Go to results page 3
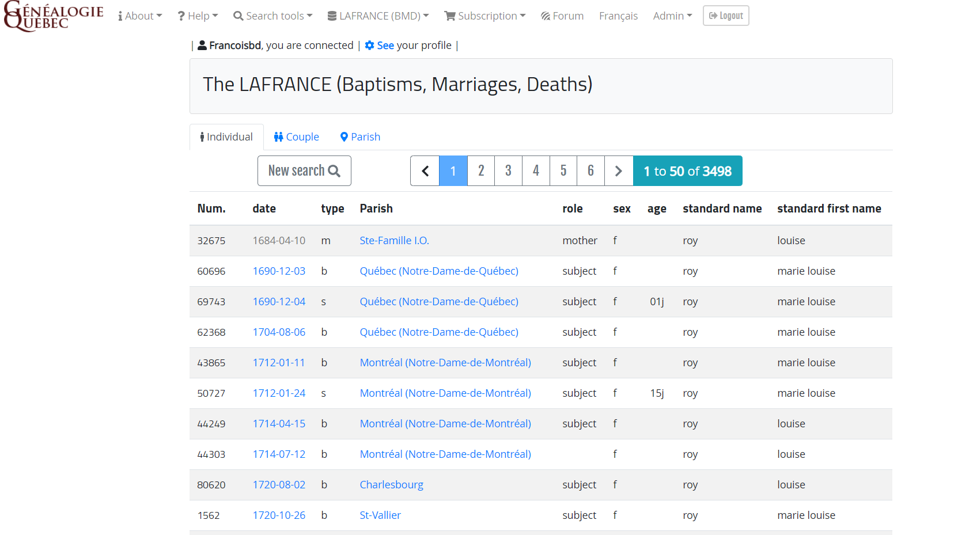The height and width of the screenshot is (535, 973). point(509,171)
